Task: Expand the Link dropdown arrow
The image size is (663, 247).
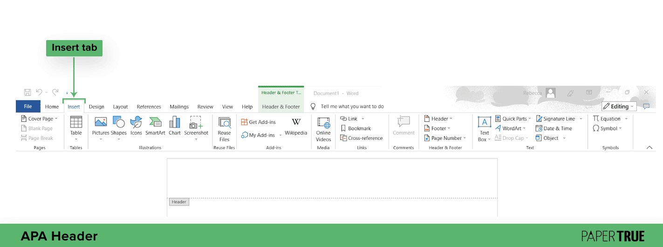Action: (x=363, y=119)
